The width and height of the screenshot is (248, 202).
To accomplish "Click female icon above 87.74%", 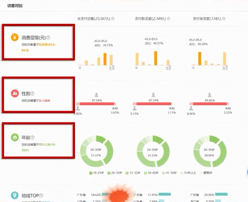I will 153,95.
